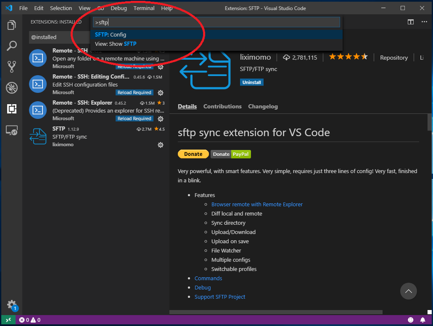Switch to the Changelog tab
The width and height of the screenshot is (433, 326).
click(x=263, y=106)
